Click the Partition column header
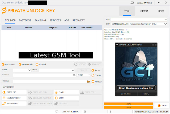Screen dimensions: 170x114 (x=28, y=28)
